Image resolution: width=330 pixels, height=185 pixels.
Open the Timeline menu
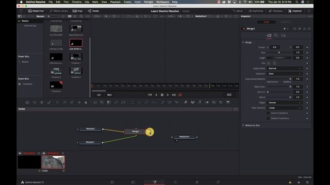77,2
